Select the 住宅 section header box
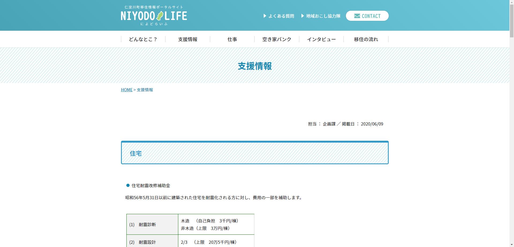The width and height of the screenshot is (514, 247). coord(254,152)
